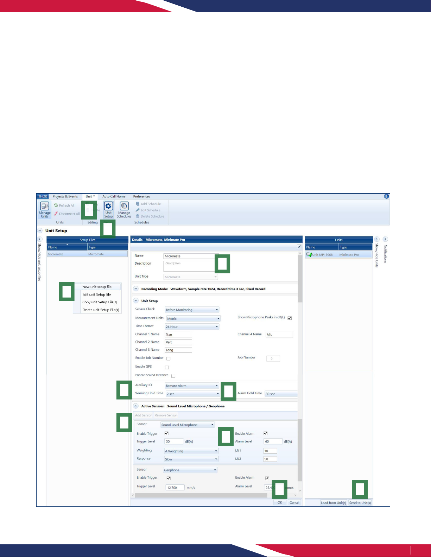Click the Cancel button

click(x=294, y=503)
